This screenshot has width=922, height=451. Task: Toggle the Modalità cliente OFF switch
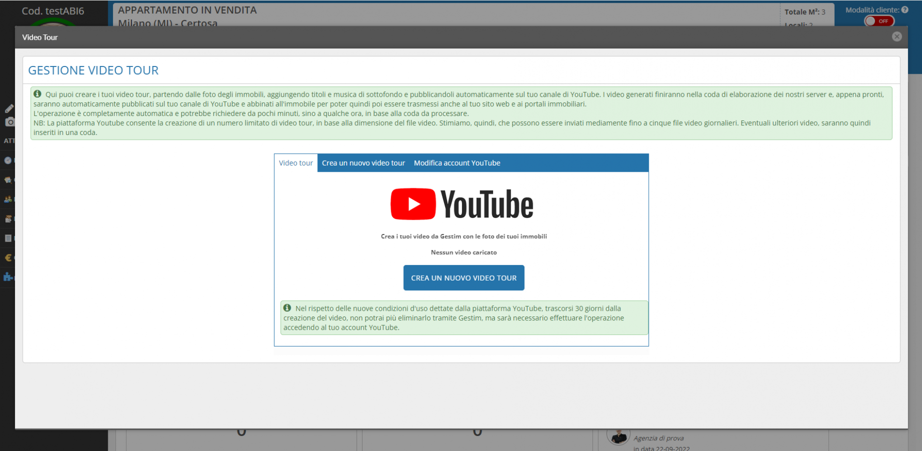pos(879,21)
